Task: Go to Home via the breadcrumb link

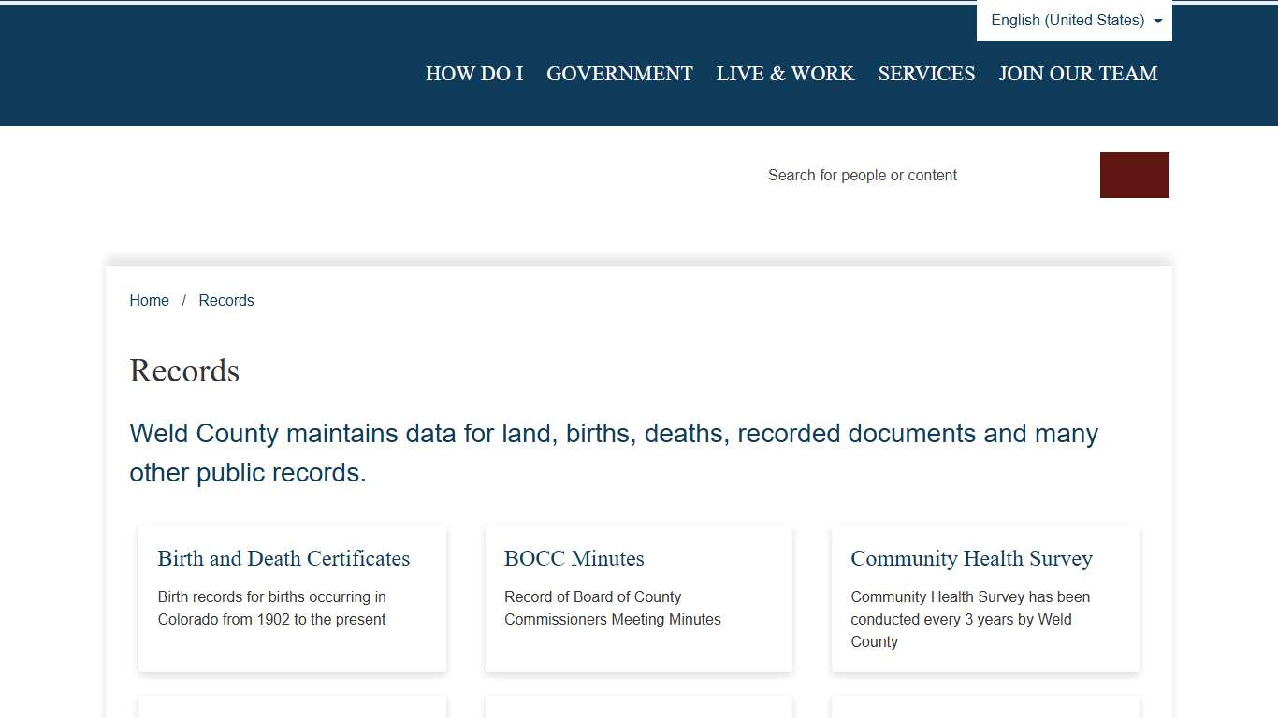Action: click(x=149, y=300)
